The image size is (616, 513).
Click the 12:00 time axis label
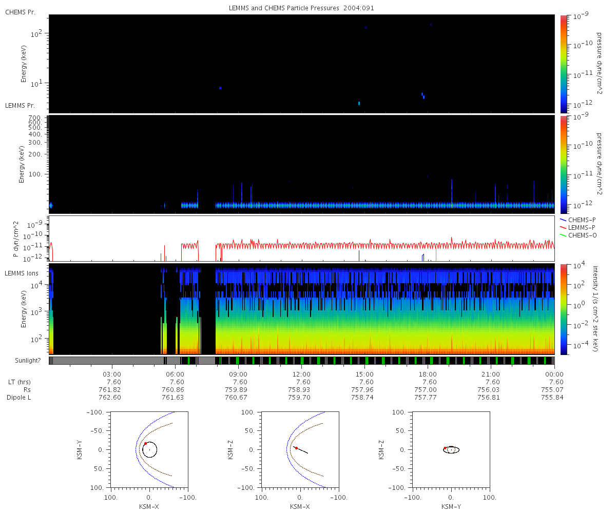pyautogui.click(x=301, y=374)
